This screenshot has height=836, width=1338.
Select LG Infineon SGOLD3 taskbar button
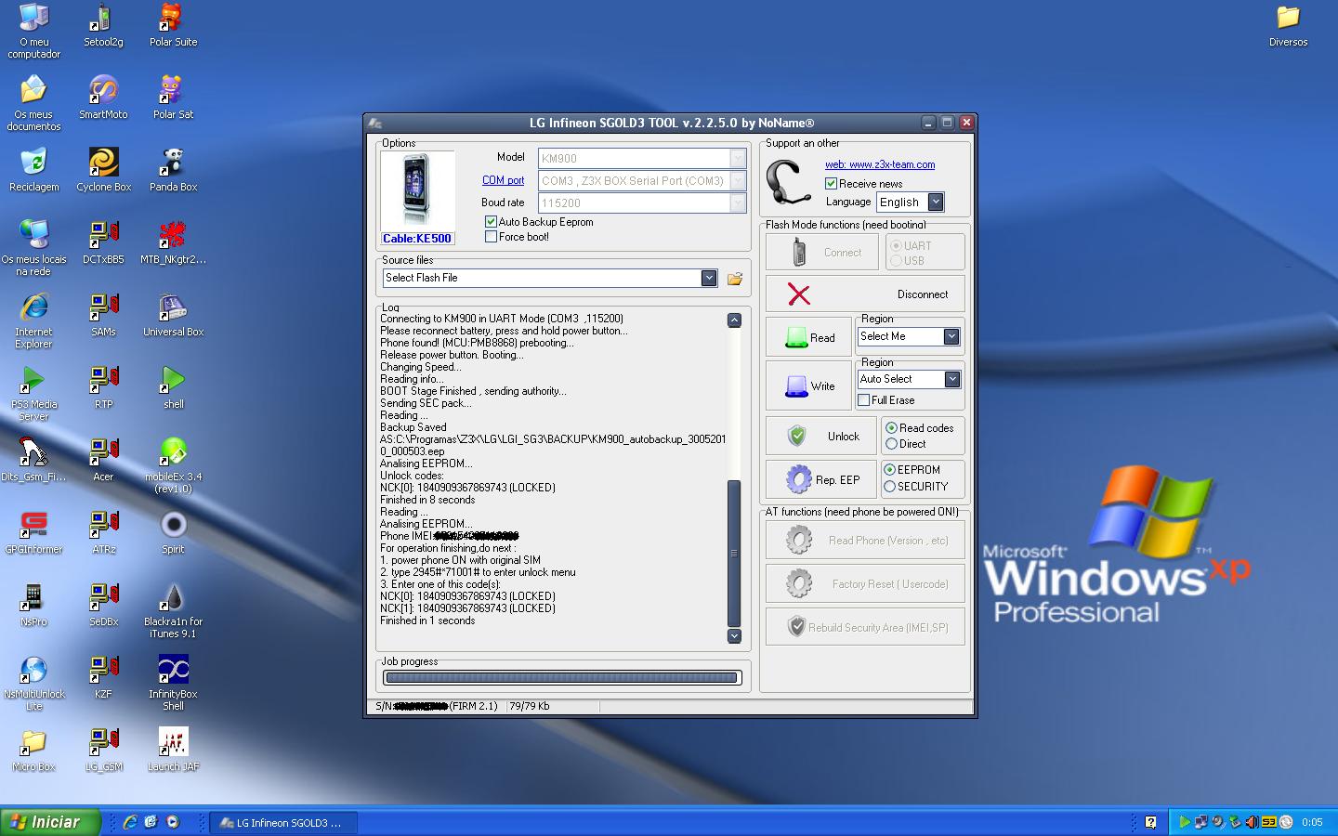(284, 822)
